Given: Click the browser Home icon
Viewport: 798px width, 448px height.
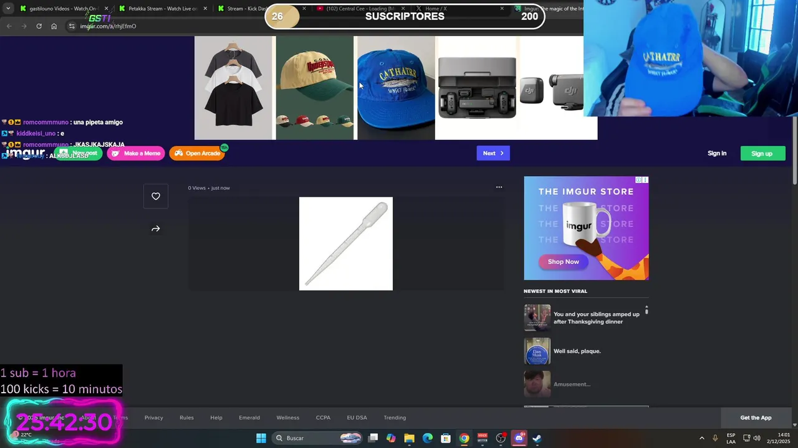Looking at the screenshot, I should pos(54,26).
